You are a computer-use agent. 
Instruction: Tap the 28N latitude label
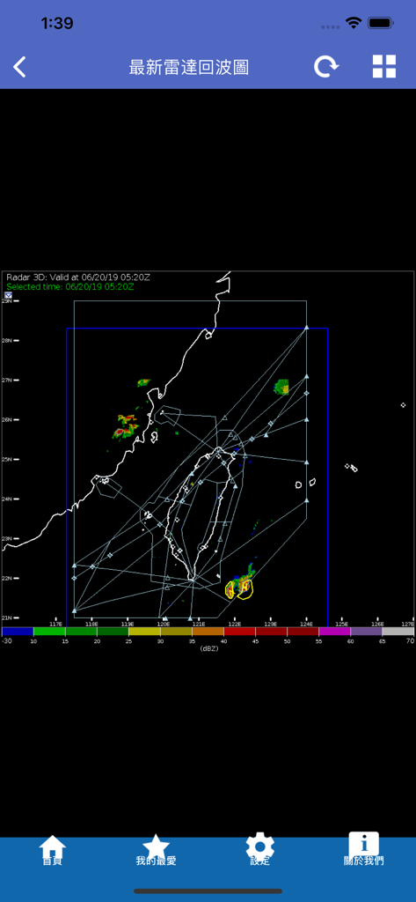pos(6,341)
